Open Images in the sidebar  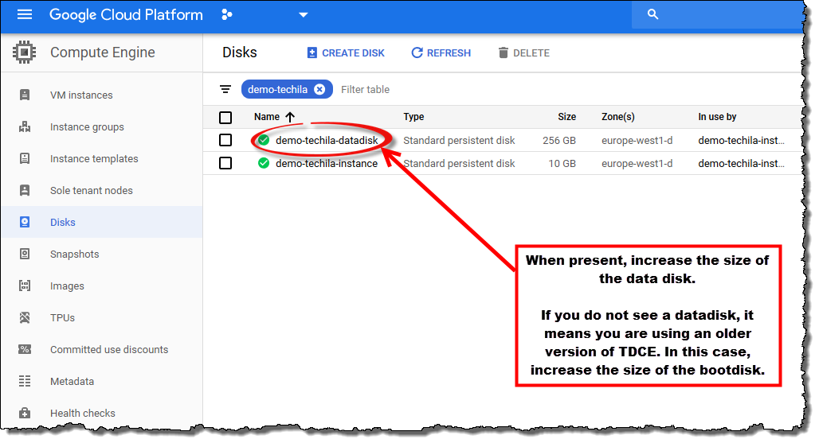[67, 286]
